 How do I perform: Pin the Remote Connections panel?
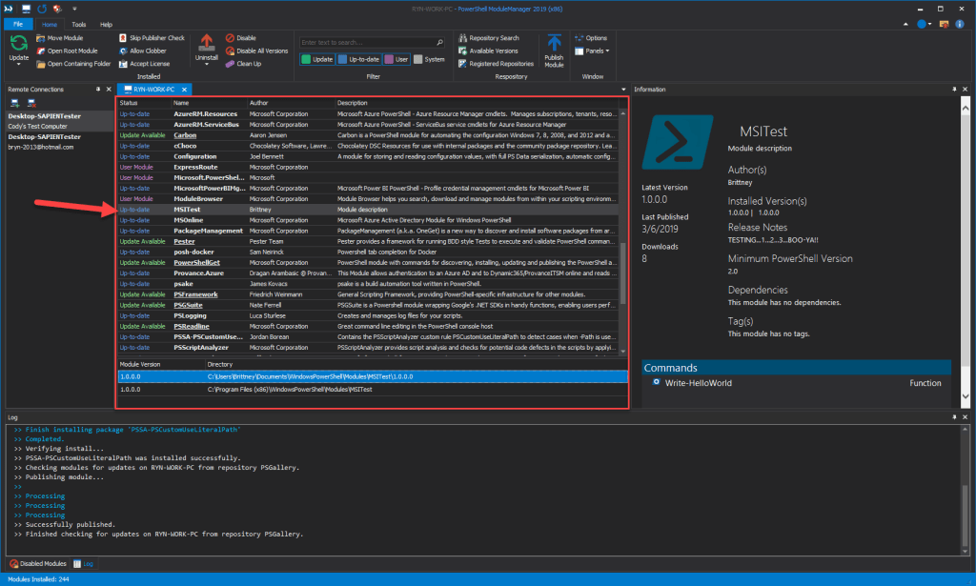98,90
